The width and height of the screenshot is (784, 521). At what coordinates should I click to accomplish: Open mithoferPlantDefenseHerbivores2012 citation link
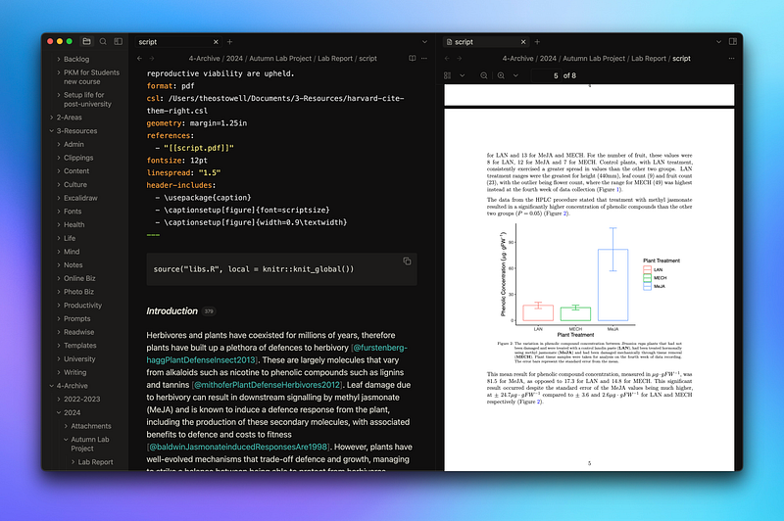(x=267, y=385)
